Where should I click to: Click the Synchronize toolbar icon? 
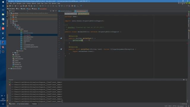[12, 6]
